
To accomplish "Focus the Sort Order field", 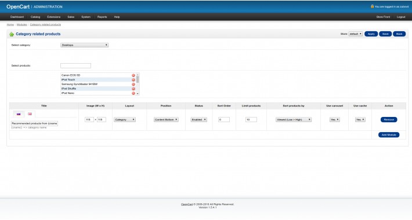I will pyautogui.click(x=224, y=120).
